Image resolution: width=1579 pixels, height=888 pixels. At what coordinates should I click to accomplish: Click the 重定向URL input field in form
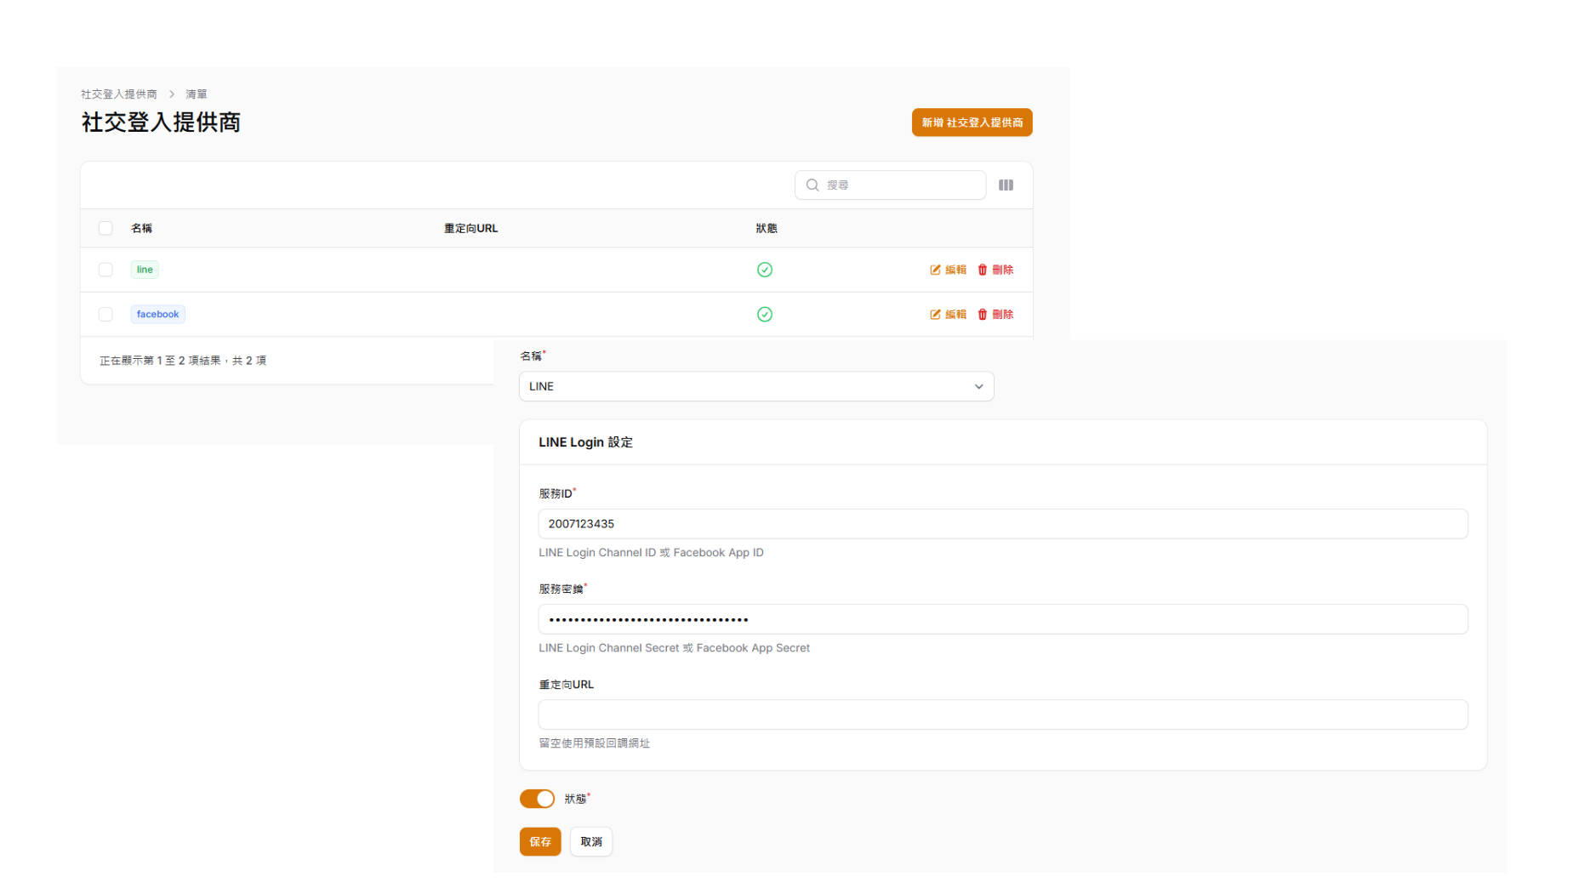point(1002,714)
